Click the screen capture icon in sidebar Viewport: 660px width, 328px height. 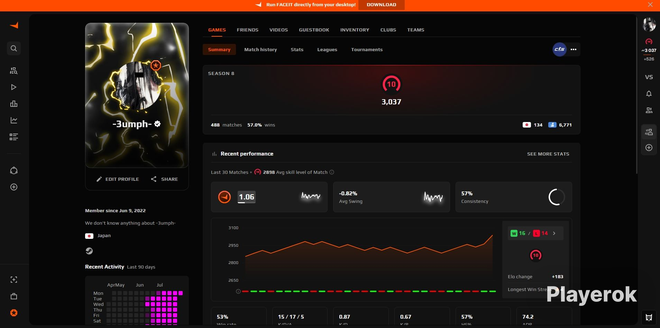[x=14, y=280]
